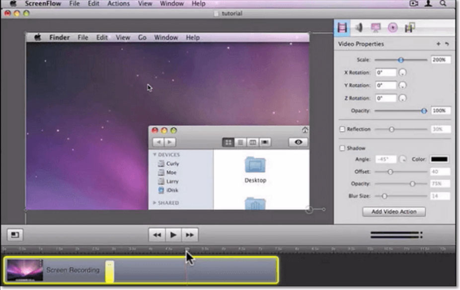
Task: Enable the Reflection checkbox
Action: point(342,129)
